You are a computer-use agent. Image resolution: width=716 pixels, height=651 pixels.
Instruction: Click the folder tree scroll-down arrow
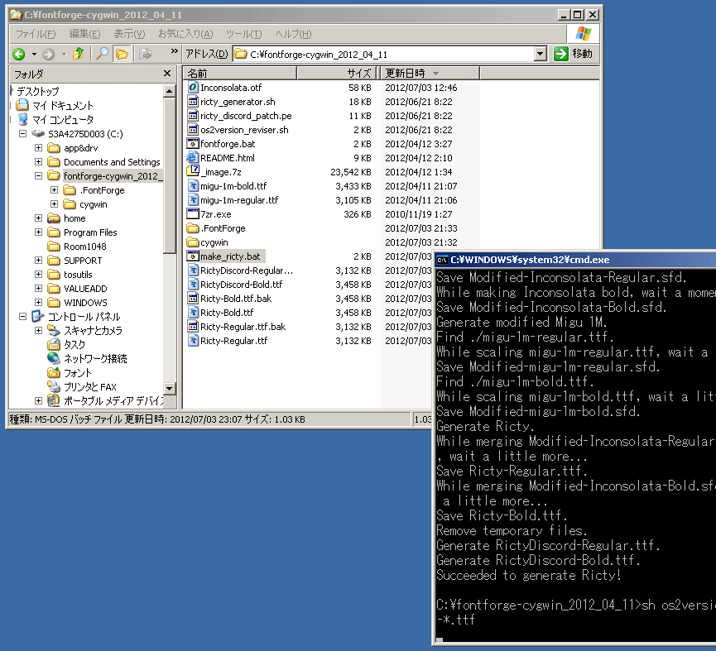[x=169, y=389]
